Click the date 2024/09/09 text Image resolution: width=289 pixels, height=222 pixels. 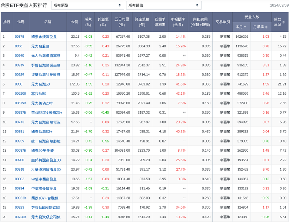(279, 5)
